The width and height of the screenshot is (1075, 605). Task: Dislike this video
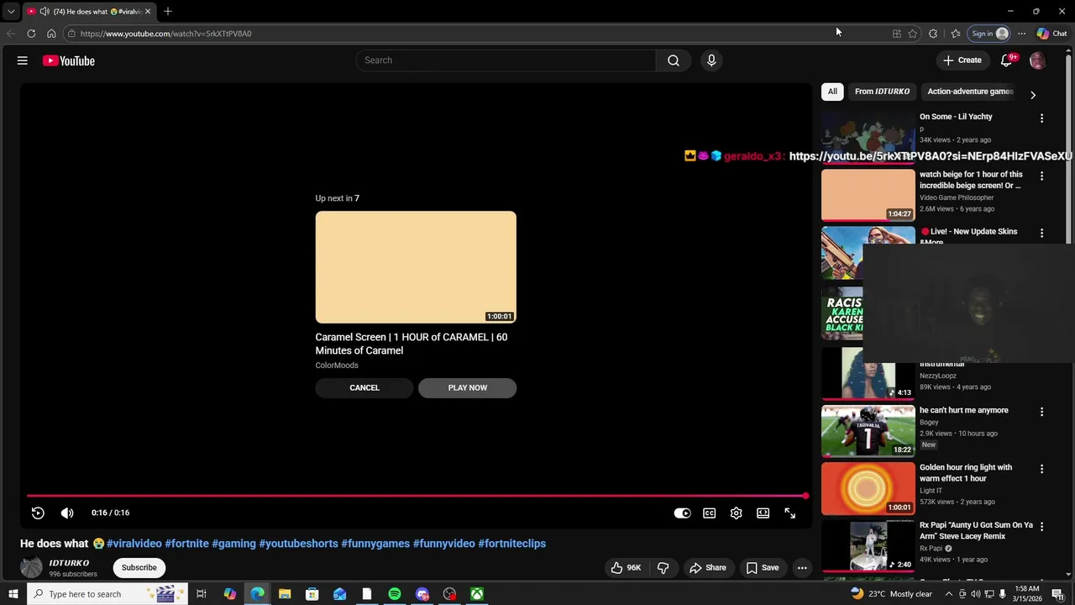[x=663, y=568]
